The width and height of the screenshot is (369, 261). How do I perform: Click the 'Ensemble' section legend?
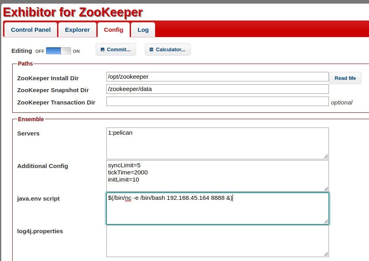[31, 119]
